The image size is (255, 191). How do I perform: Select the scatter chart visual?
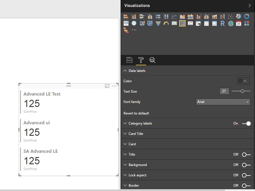[231, 16]
